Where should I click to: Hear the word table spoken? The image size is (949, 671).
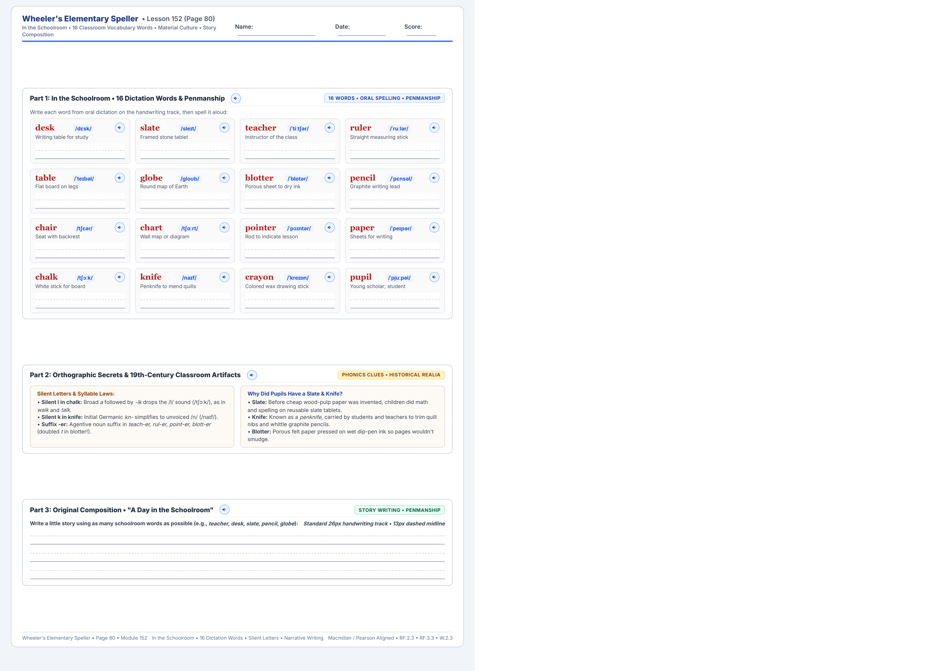pyautogui.click(x=120, y=178)
